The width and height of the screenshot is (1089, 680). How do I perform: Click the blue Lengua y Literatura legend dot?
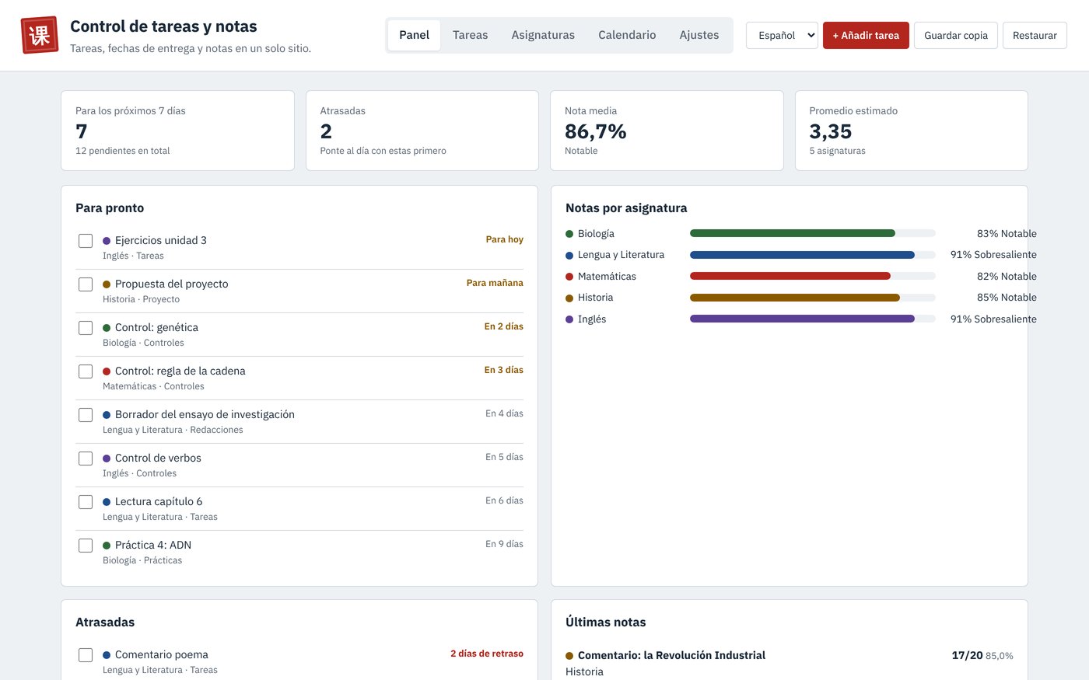pos(569,255)
